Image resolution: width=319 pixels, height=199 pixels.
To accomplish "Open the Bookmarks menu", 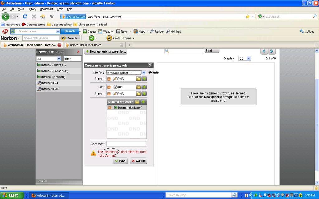I will (x=46, y=9).
